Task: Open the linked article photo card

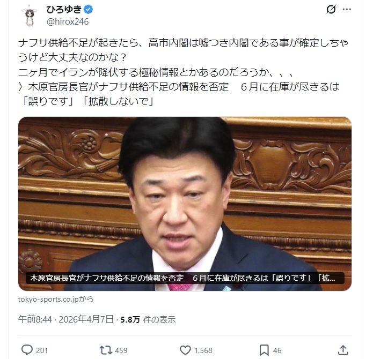Action: (185, 204)
